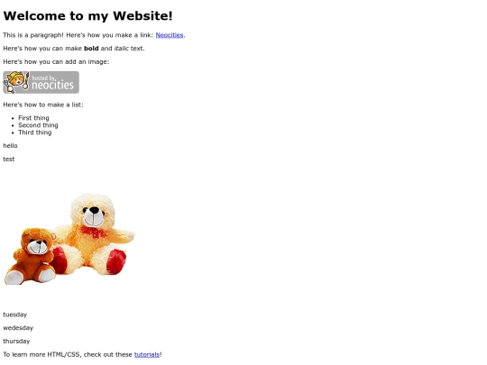Click the small brown teddy bear
The height and width of the screenshot is (365, 487).
(x=31, y=256)
